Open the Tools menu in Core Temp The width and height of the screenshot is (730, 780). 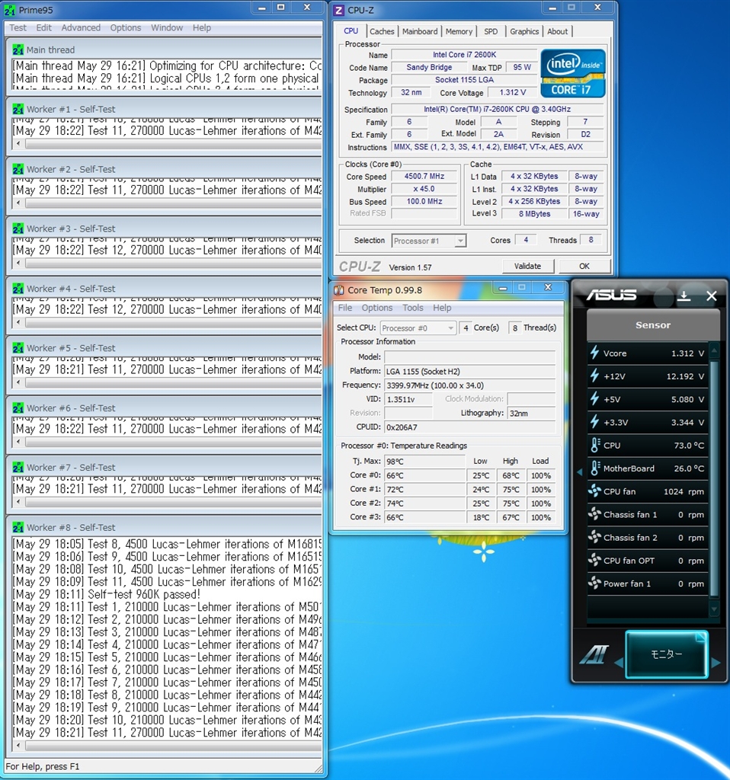click(412, 308)
